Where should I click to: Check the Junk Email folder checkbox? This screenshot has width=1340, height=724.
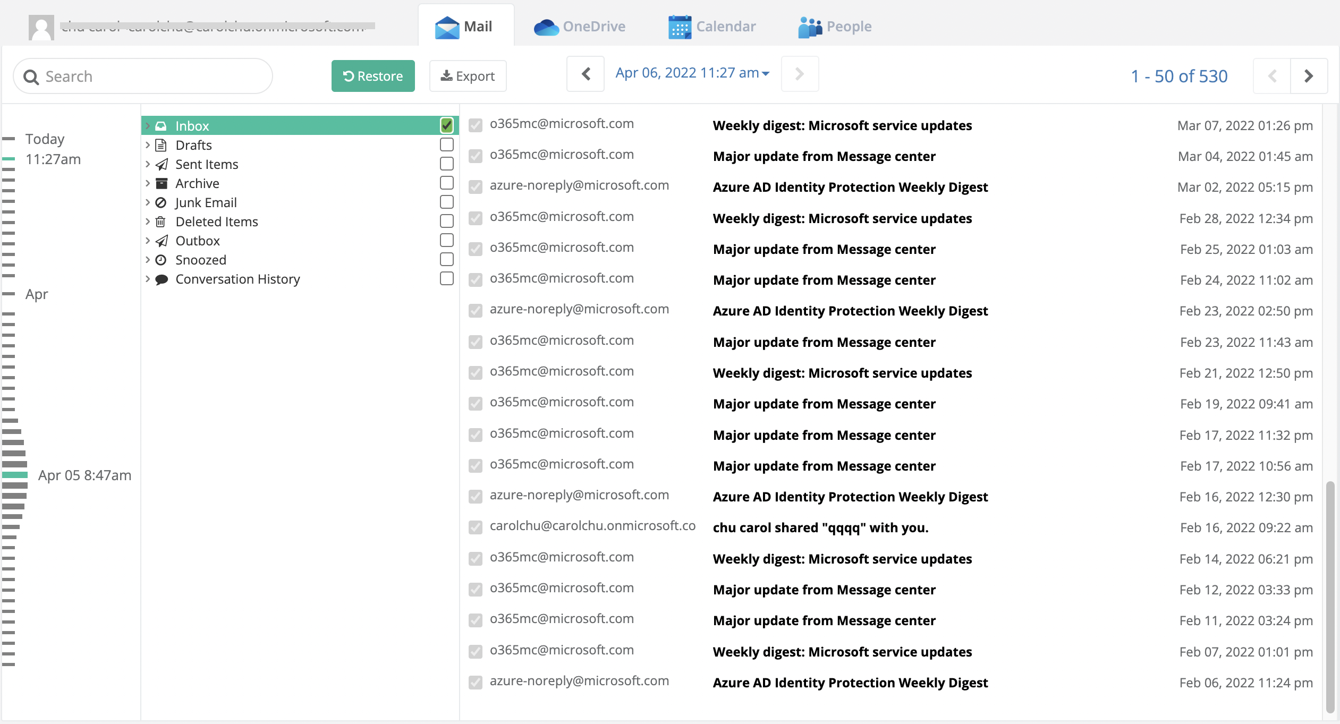(x=447, y=202)
